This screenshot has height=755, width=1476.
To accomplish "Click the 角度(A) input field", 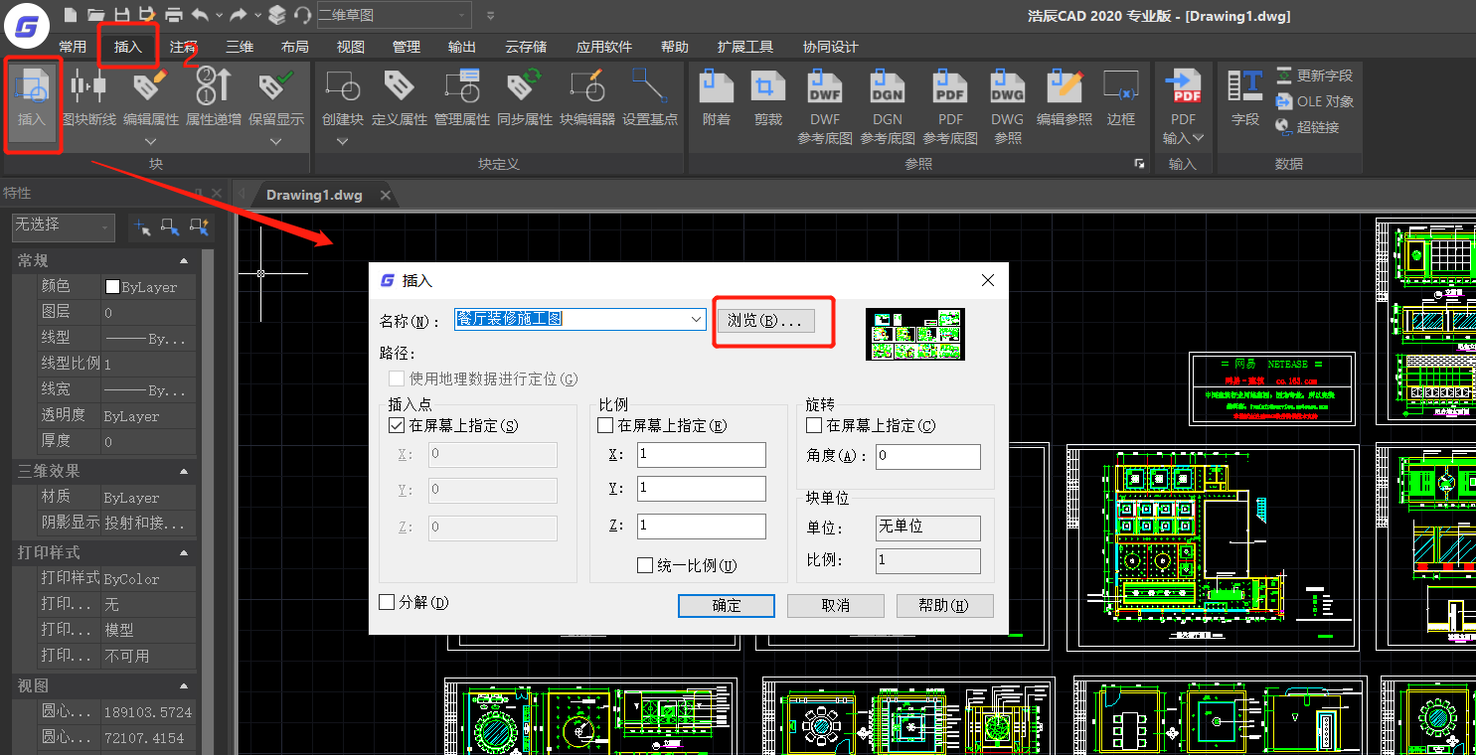I will coord(928,457).
